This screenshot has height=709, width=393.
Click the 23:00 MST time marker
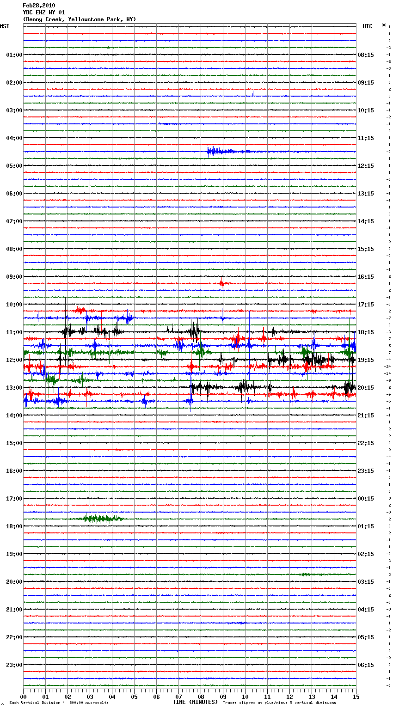pyautogui.click(x=14, y=665)
